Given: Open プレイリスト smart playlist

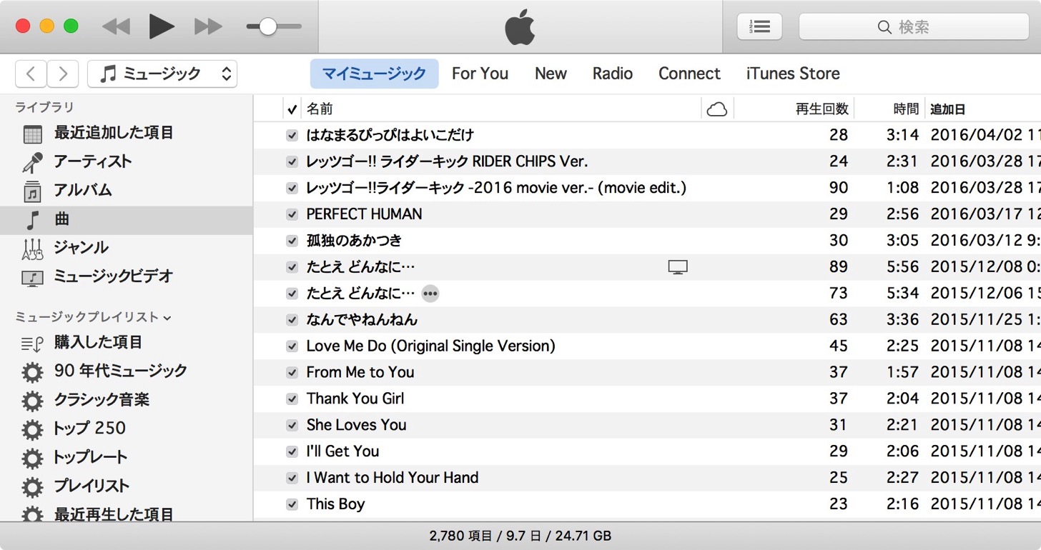Looking at the screenshot, I should (x=127, y=486).
